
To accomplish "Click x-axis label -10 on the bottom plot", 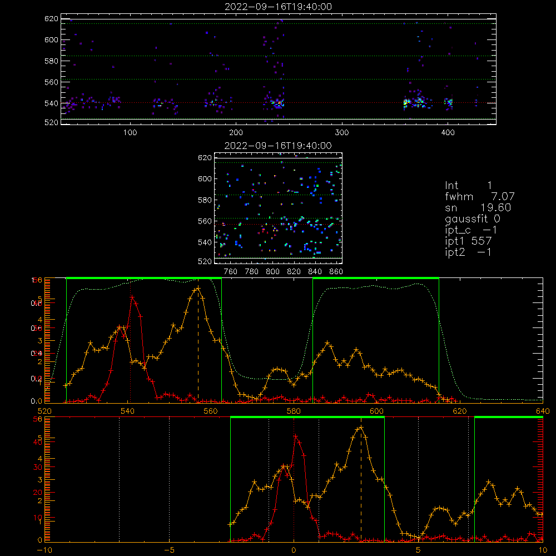I will [44, 550].
